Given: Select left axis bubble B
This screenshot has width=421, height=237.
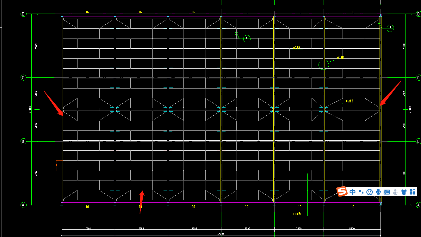Looking at the screenshot, I should (x=23, y=141).
